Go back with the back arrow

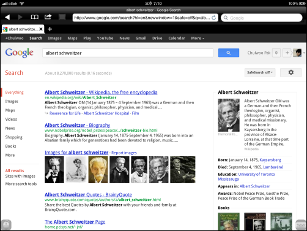pos(7,17)
